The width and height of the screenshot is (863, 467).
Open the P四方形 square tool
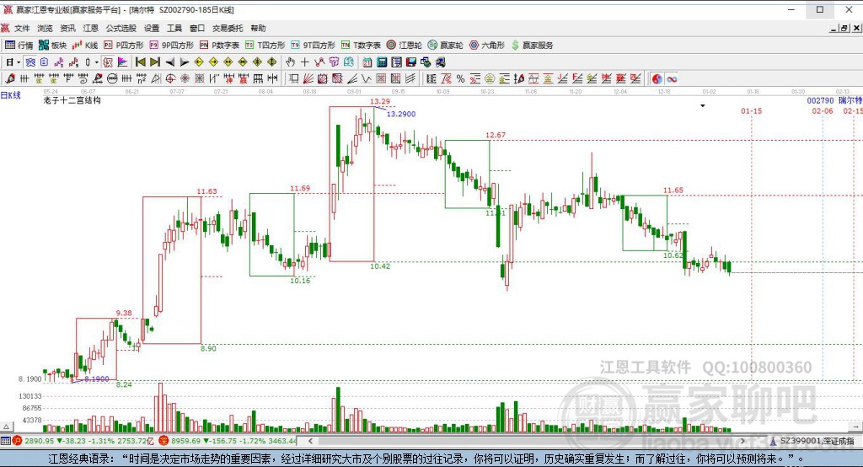pyautogui.click(x=124, y=46)
